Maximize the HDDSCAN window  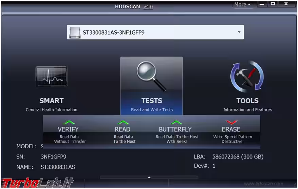click(273, 4)
